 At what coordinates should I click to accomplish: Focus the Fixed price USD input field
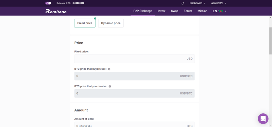coord(134,59)
